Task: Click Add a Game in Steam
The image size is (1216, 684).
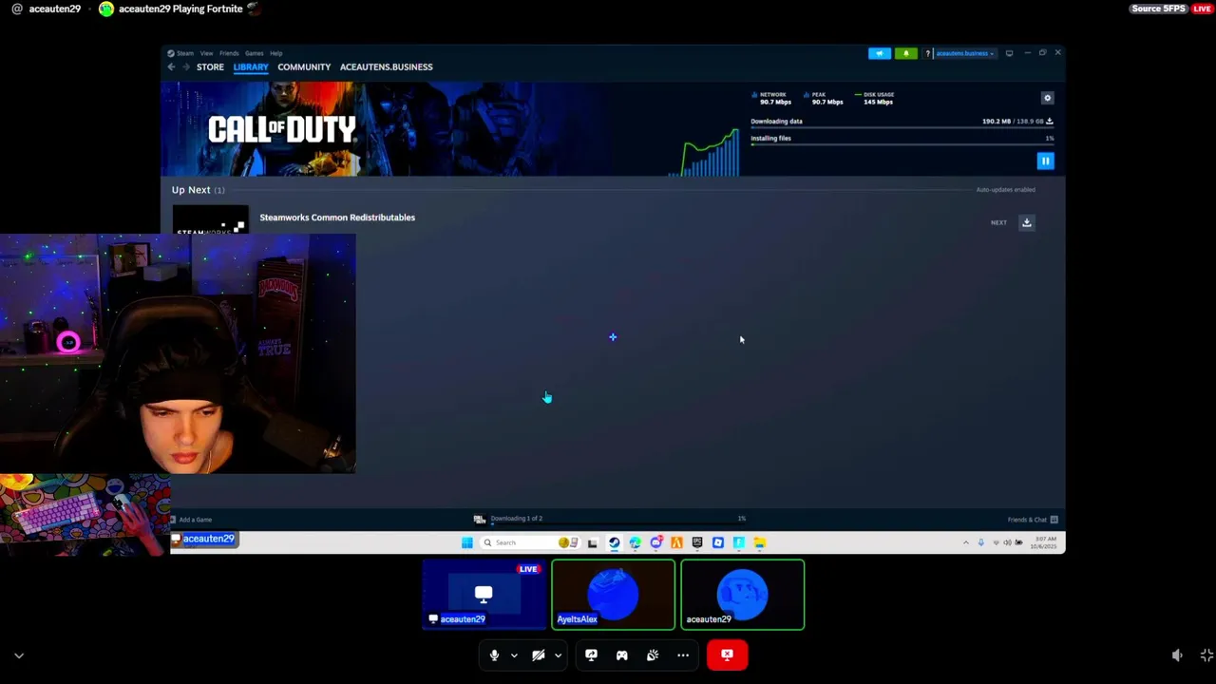Action: 191,520
